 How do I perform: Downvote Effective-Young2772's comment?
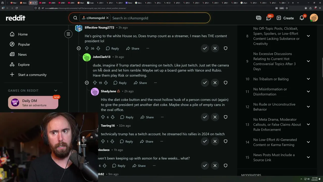pyautogui.click(x=98, y=48)
